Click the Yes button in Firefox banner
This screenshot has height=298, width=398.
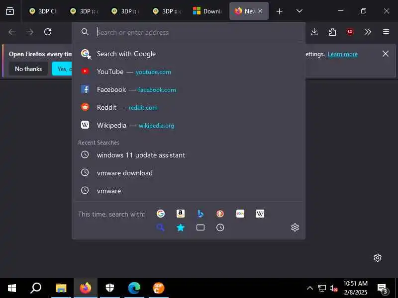[62, 69]
